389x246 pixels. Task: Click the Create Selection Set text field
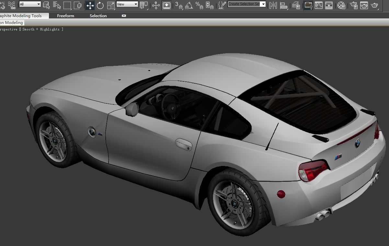(244, 4)
